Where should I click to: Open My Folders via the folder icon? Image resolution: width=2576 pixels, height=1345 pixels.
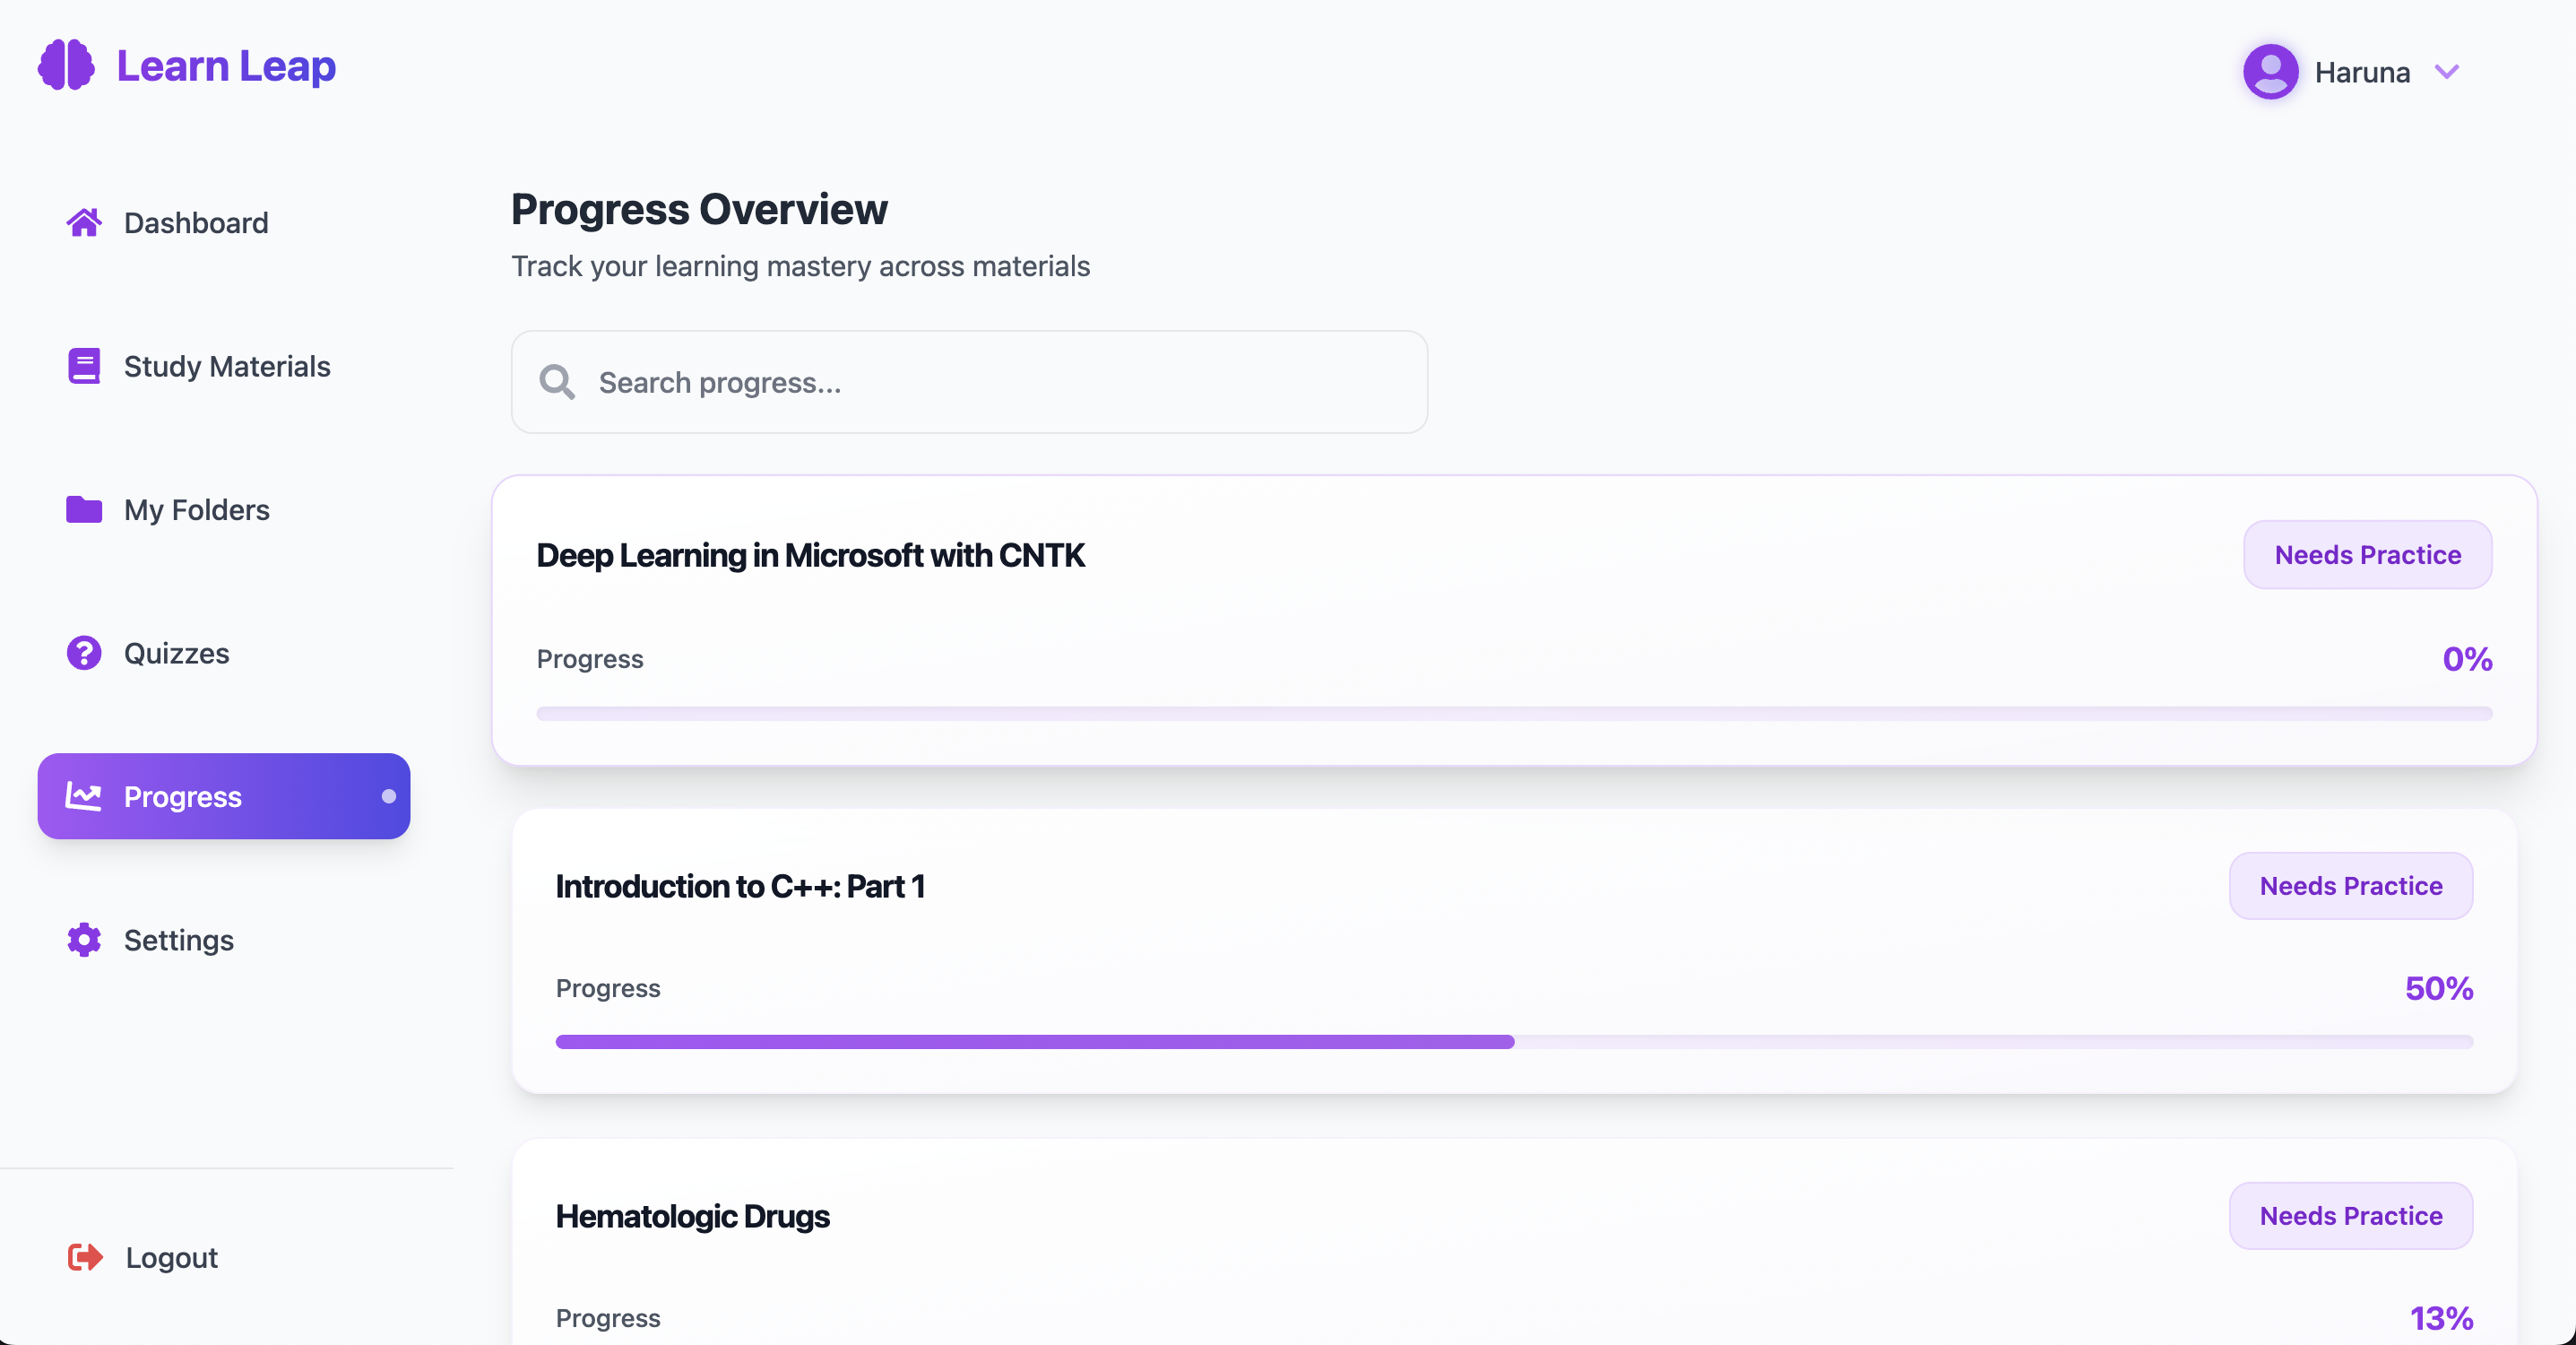pyautogui.click(x=84, y=509)
